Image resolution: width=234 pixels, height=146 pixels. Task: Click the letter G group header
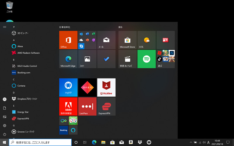click(x=14, y=126)
